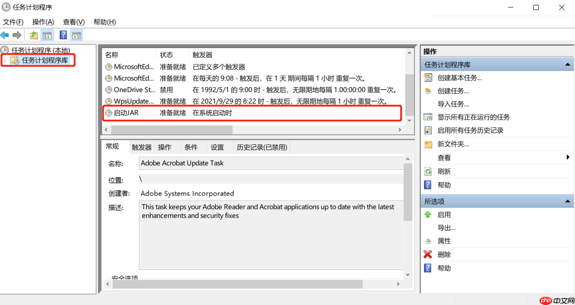Click the task list scroll-up arrow

(x=410, y=53)
